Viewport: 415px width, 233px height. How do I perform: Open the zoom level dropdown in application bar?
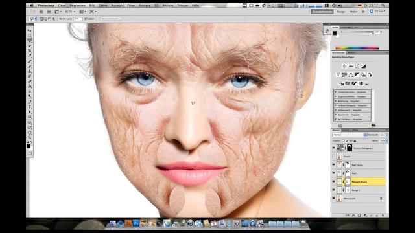(x=75, y=12)
